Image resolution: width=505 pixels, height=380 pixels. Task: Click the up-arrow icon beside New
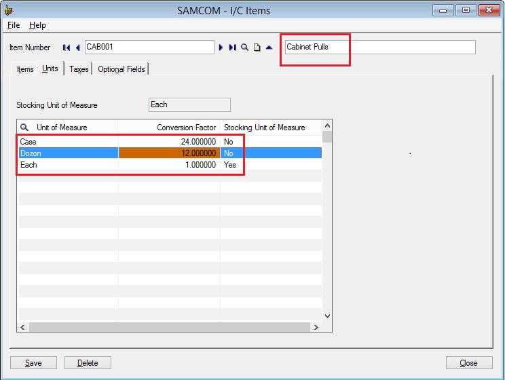tap(269, 47)
